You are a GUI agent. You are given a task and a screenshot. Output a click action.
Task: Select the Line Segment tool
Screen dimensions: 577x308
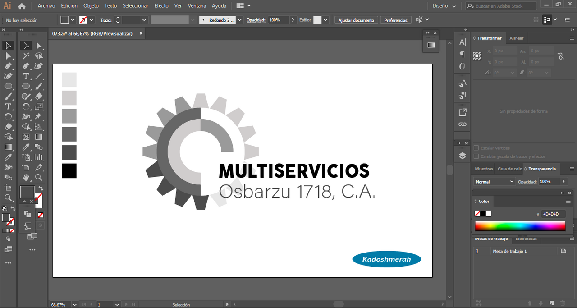[x=39, y=76]
